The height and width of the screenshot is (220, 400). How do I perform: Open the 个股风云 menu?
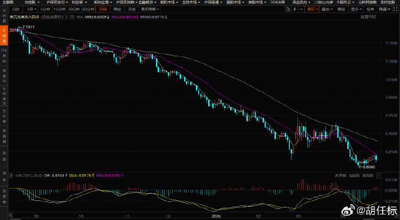(346, 2)
